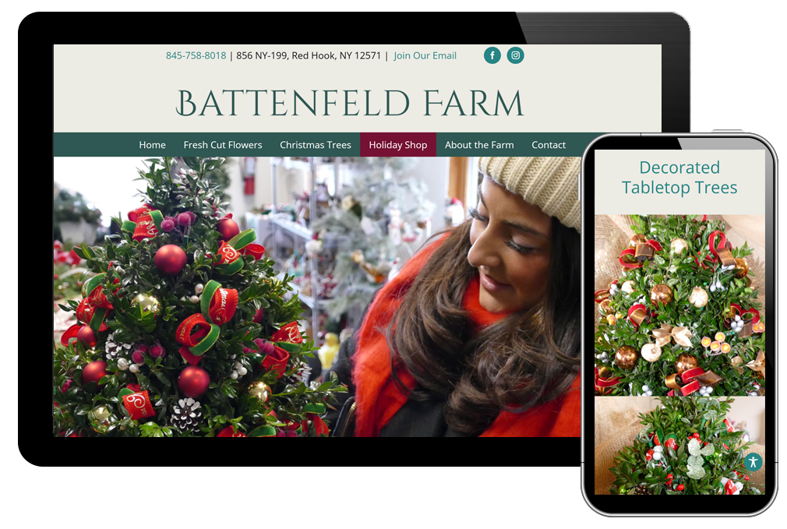Open the accessibility widget on the phone
Image resolution: width=787 pixels, height=529 pixels.
752,461
